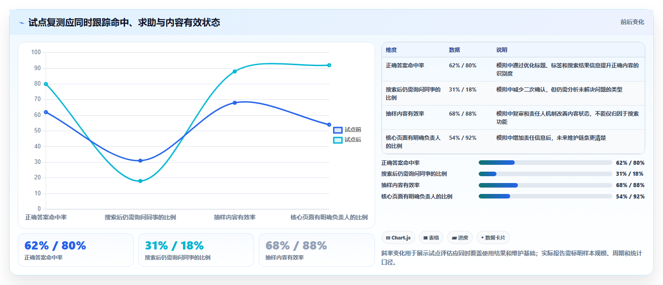Click the progress value 54% / 92%
This screenshot has width=663, height=285.
(x=630, y=197)
